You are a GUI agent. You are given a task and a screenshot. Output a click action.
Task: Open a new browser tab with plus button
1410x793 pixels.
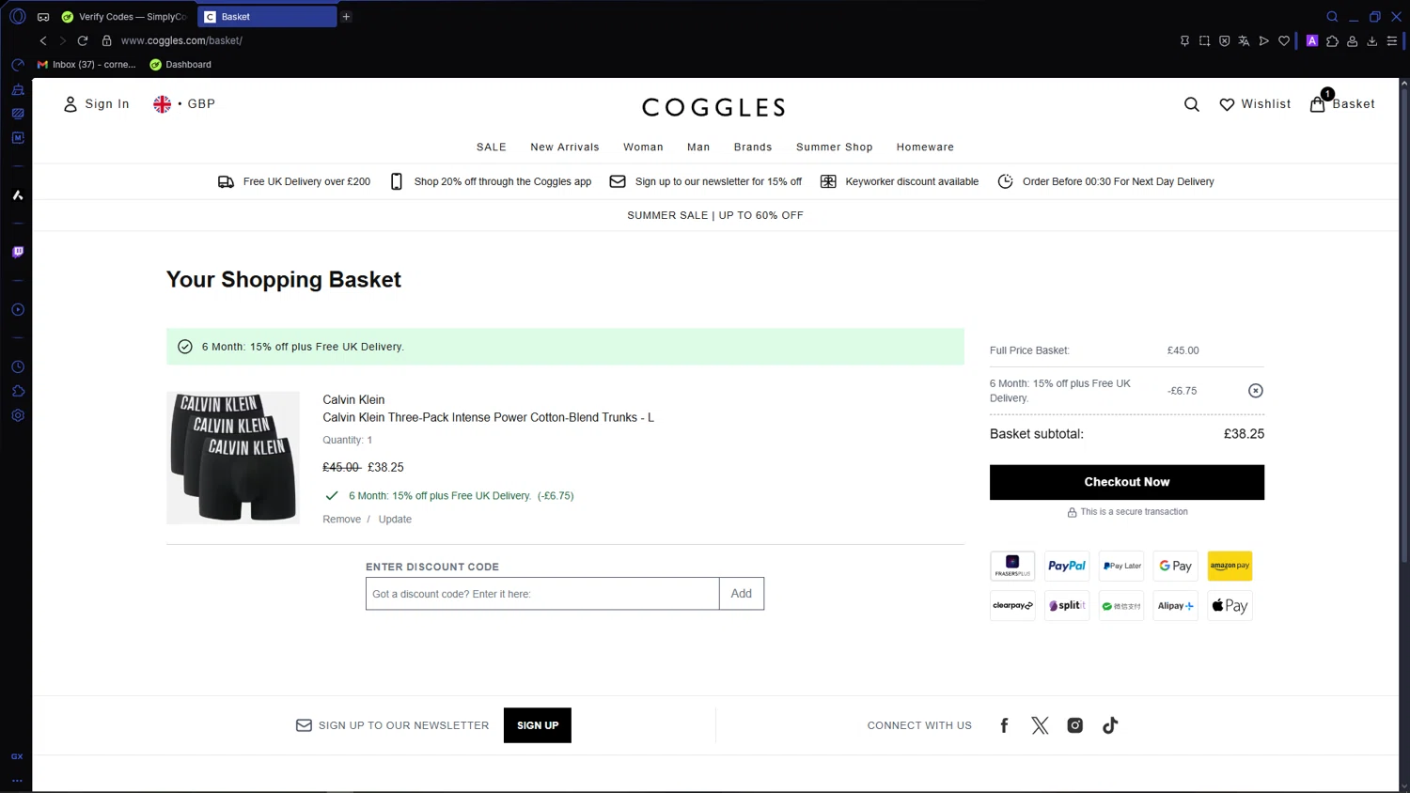346,17
